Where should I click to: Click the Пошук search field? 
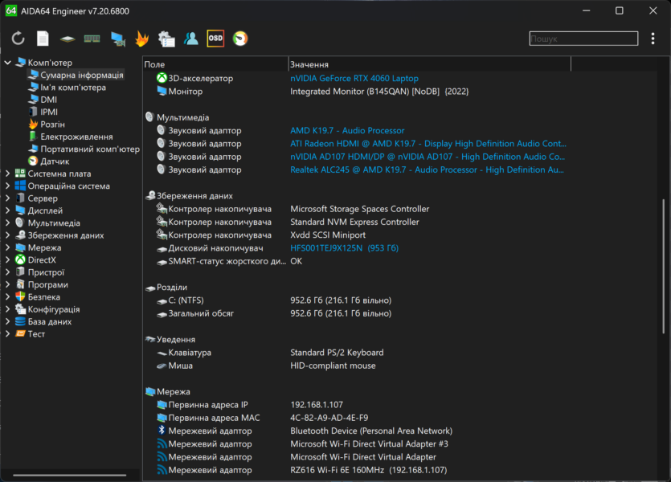583,39
